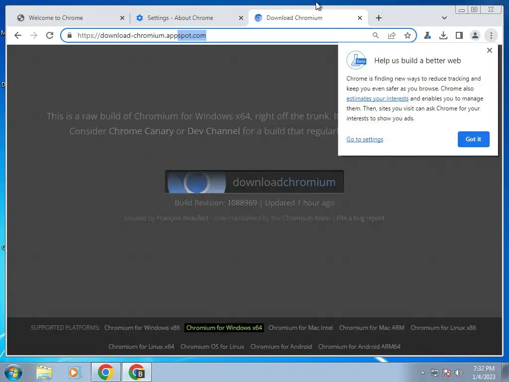Choose Chromium for Linux x86
509x382 pixels.
pyautogui.click(x=443, y=328)
